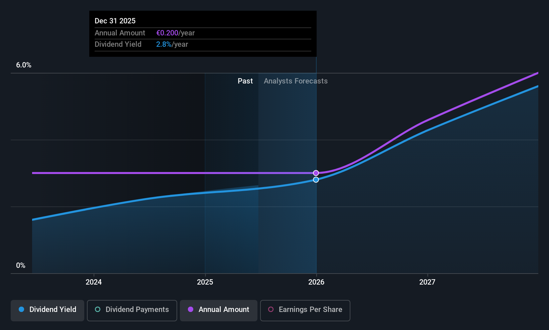The width and height of the screenshot is (549, 330).
Task: Click the 2.8% dividend yield value
Action: tap(164, 44)
